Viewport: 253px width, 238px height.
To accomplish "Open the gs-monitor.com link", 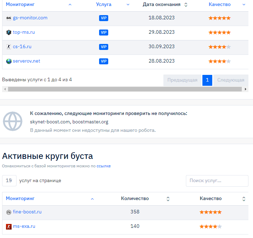I will (x=30, y=18).
